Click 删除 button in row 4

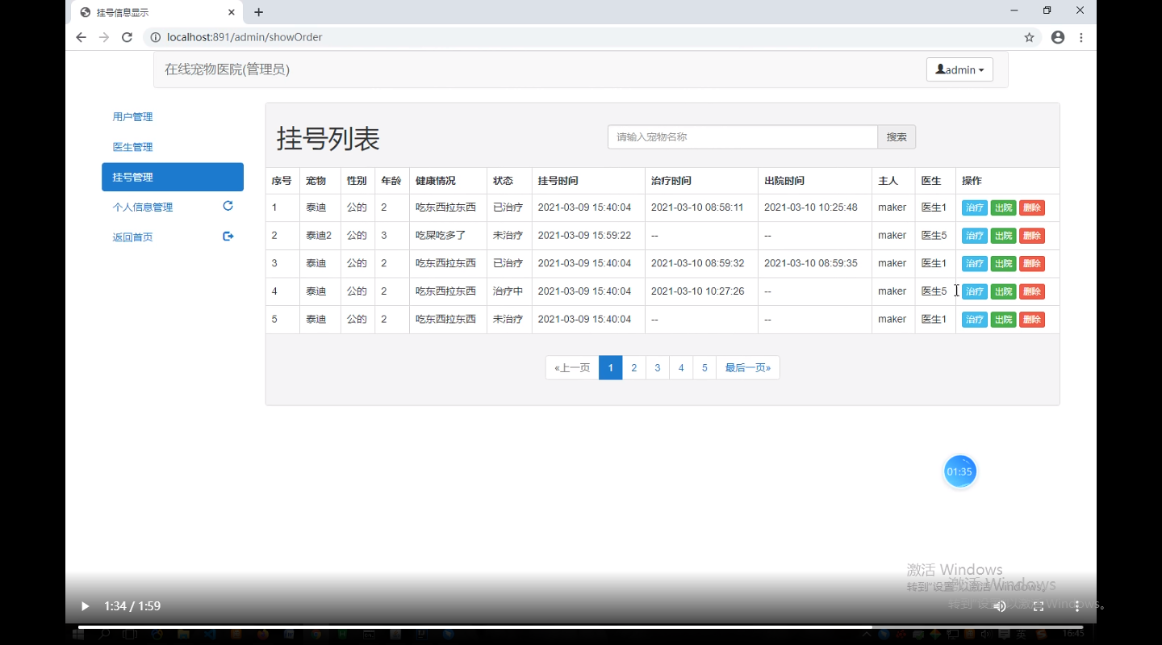[x=1032, y=291]
